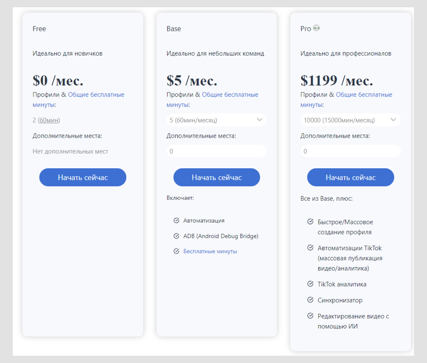Click check icon beside Синхронизатор
This screenshot has height=363, width=427.
(x=310, y=300)
